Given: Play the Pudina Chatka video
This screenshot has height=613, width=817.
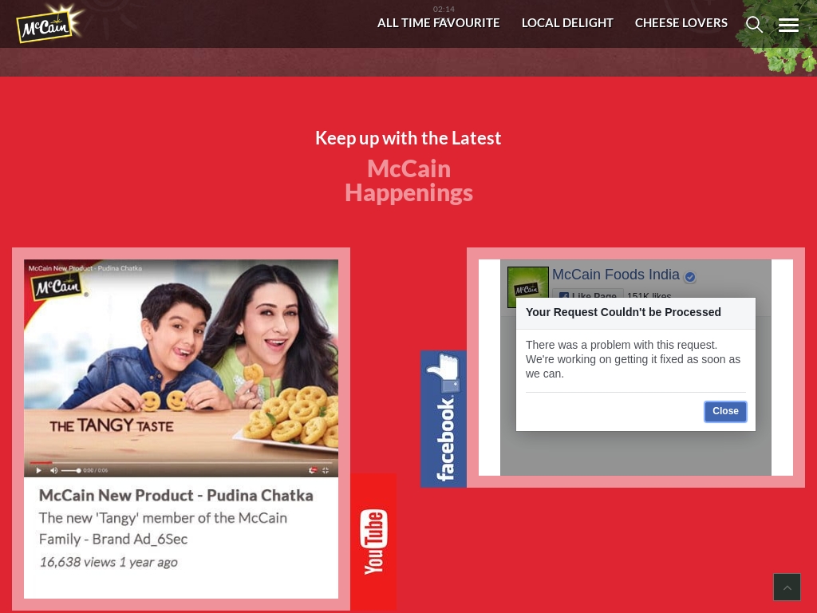Looking at the screenshot, I should pos(38,470).
